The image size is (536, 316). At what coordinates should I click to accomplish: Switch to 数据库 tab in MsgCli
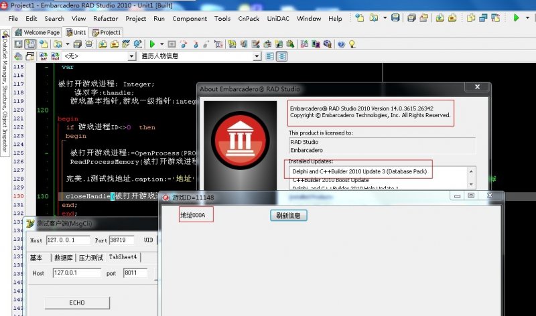tap(64, 258)
